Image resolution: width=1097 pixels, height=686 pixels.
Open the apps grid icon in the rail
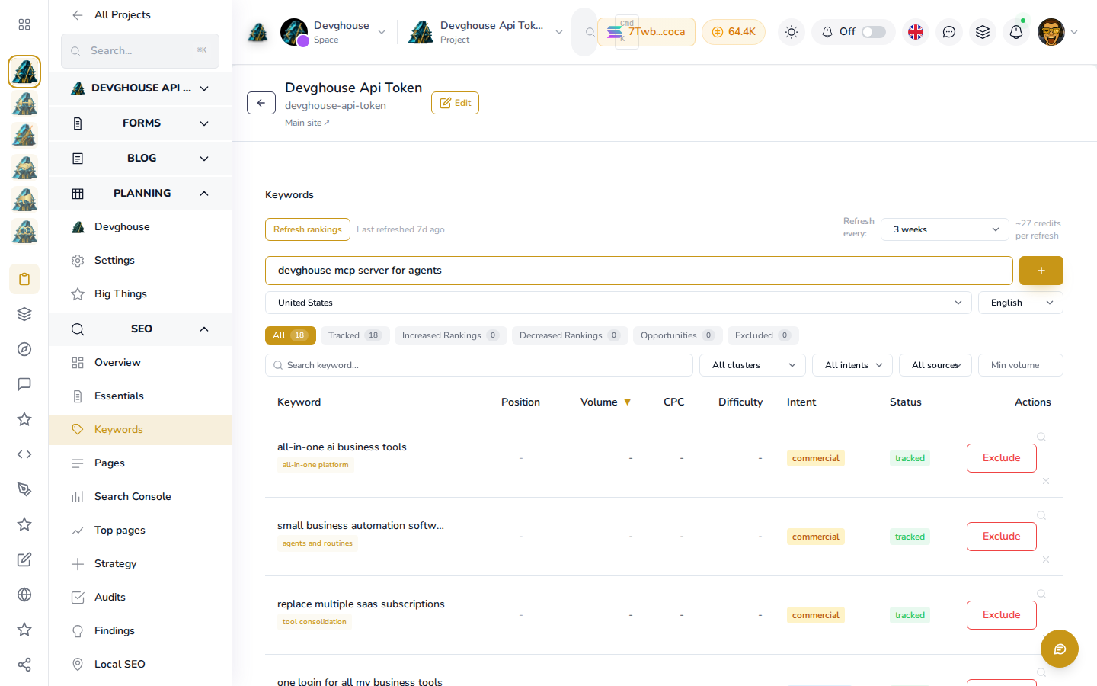(x=24, y=24)
